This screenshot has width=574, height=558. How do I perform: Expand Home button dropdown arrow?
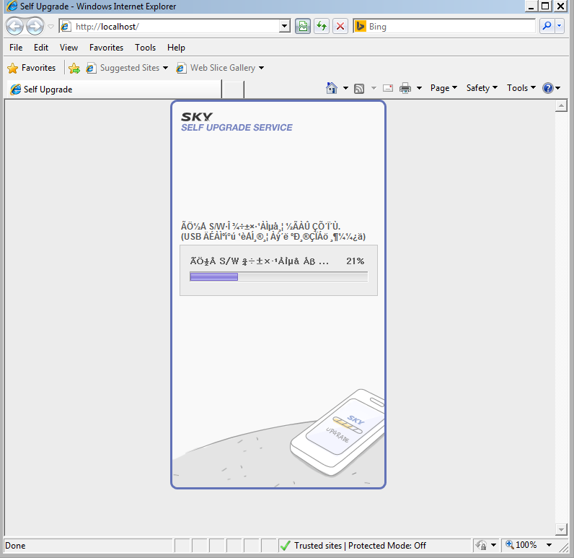click(345, 88)
